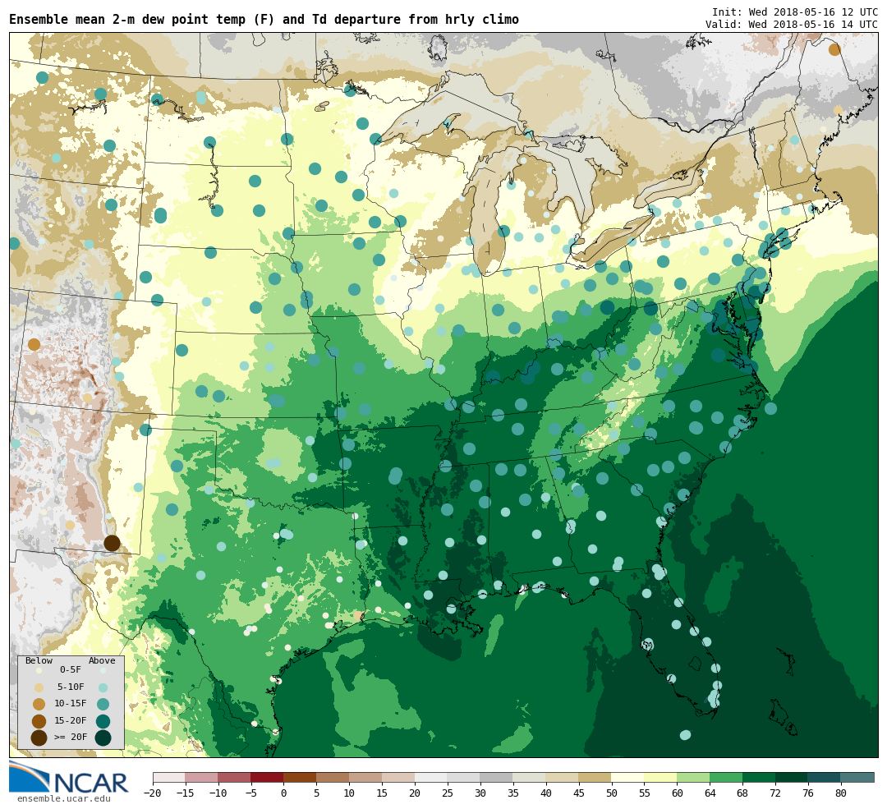887x809 pixels.
Task: Click the Above 10-15F teal legend dot
Action: [x=103, y=705]
